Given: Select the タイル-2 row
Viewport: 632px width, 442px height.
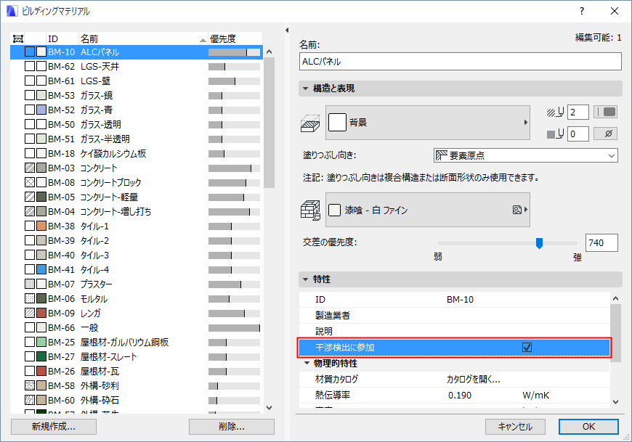Looking at the screenshot, I should click(x=137, y=241).
